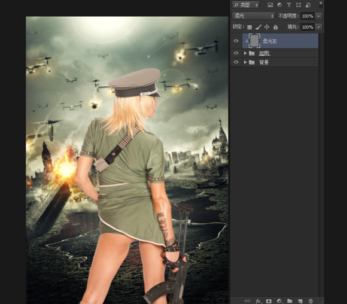347x304 pixels.
Task: Filter layers by shape layer icon
Action: click(x=299, y=5)
